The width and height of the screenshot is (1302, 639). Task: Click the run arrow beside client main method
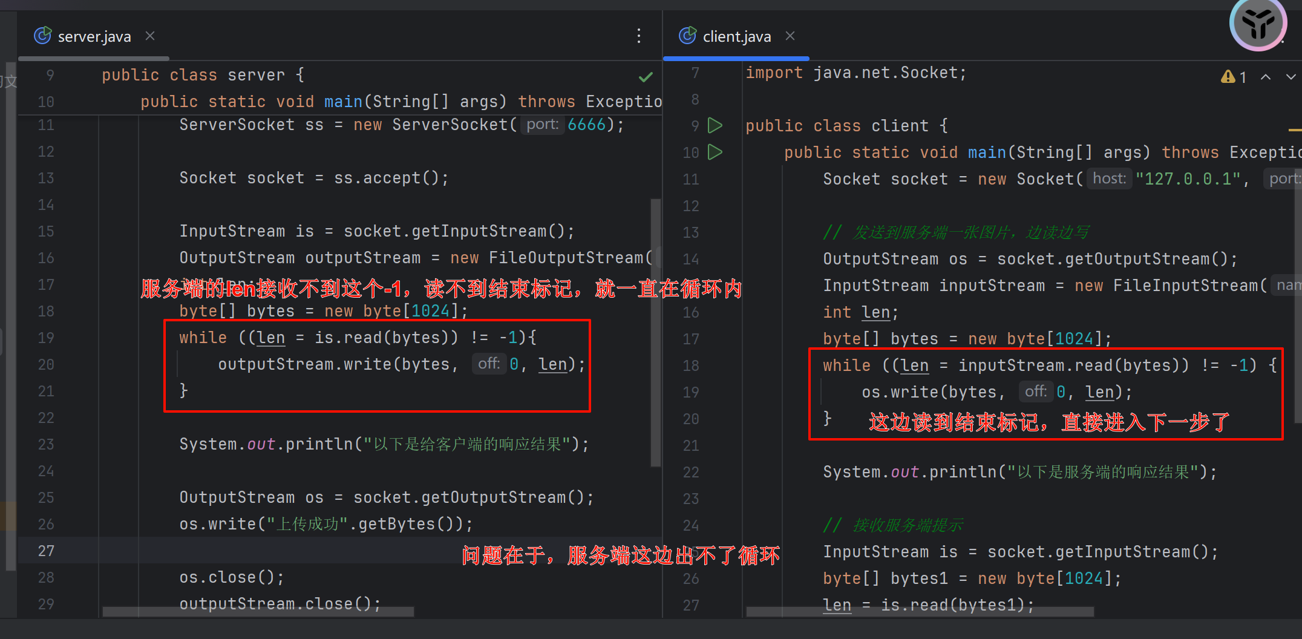click(715, 152)
